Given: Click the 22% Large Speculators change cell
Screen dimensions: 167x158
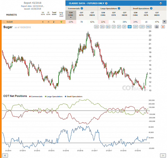Looking at the screenshot, I should coord(103,22).
